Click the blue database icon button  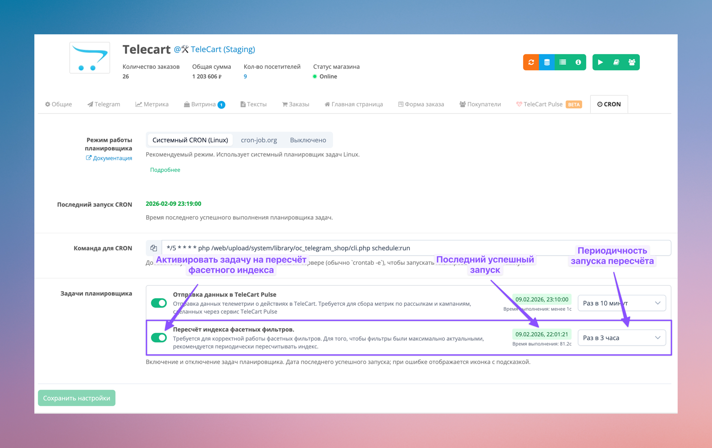(547, 62)
